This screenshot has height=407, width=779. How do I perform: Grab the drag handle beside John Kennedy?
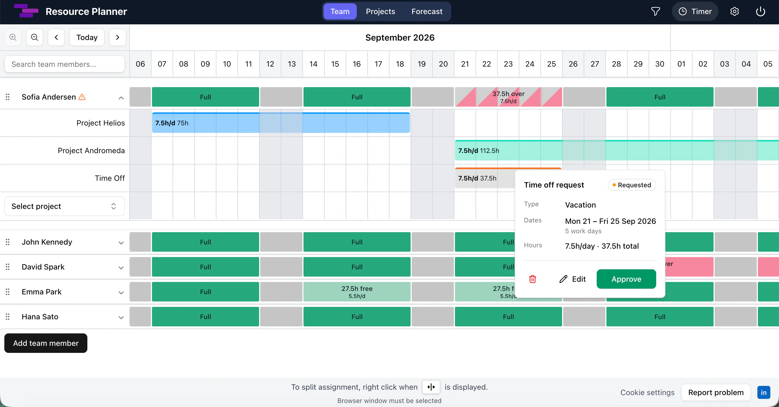tap(8, 242)
